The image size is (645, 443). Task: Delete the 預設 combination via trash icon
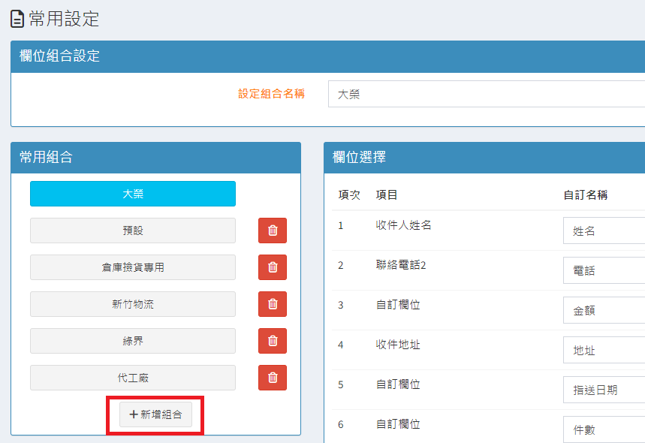(272, 231)
